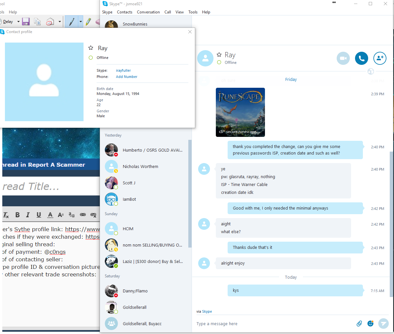Screen dimensions: 394x334
Task: Close the Contact profile window
Action: click(190, 32)
